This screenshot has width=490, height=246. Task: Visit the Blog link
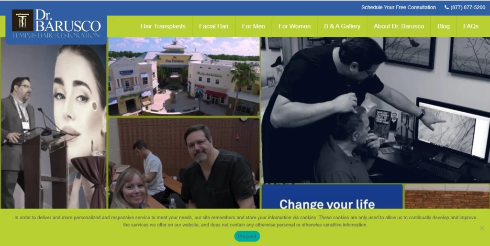(x=443, y=26)
